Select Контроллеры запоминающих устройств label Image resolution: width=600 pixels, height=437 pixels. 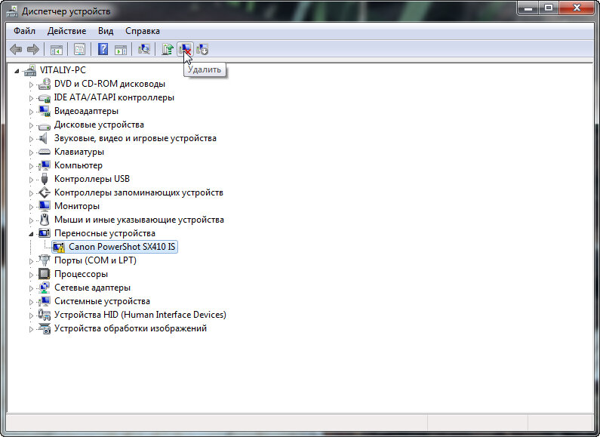(x=139, y=192)
